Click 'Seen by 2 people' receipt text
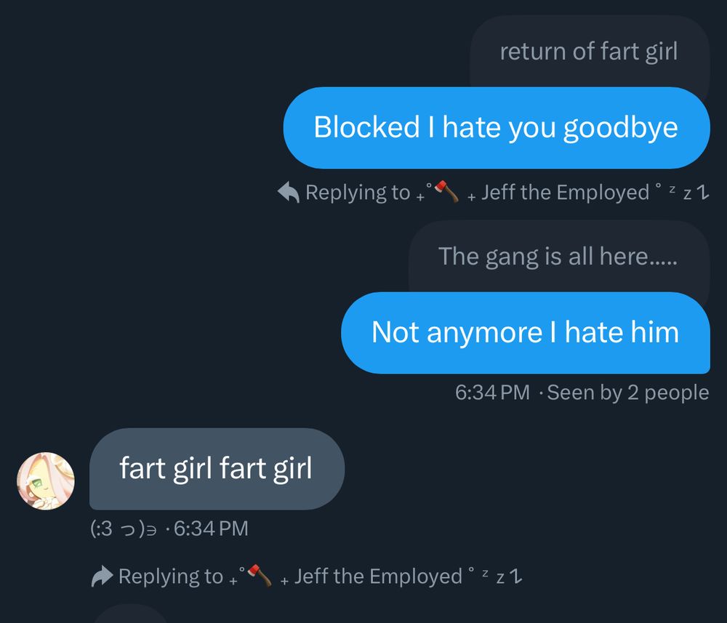The height and width of the screenshot is (623, 727). coord(628,393)
